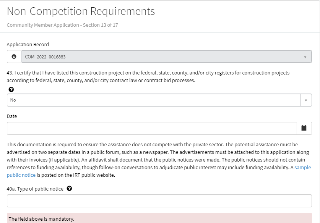Click the "Section 13 of 17" subtitle
Viewport: 320px width, 223px height.
pos(65,25)
